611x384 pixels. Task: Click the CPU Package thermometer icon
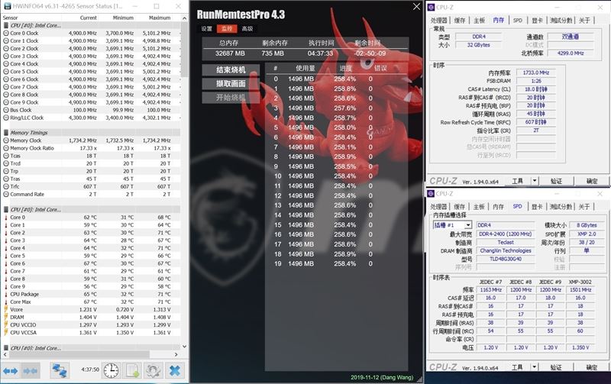(6, 294)
